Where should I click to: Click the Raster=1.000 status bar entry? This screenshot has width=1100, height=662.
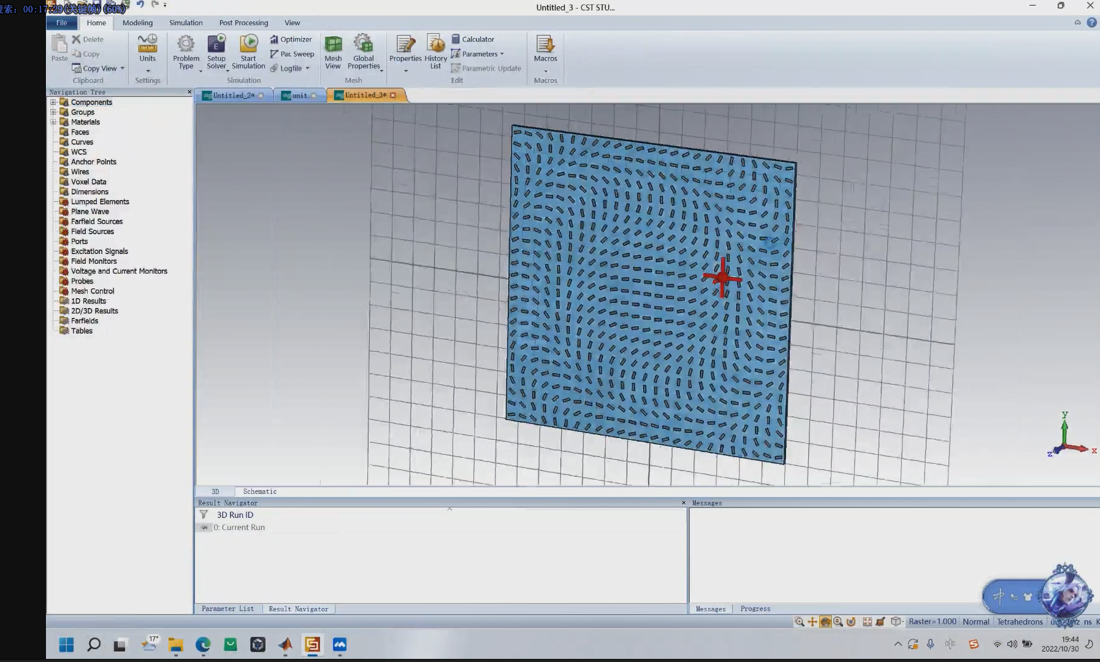coord(932,622)
